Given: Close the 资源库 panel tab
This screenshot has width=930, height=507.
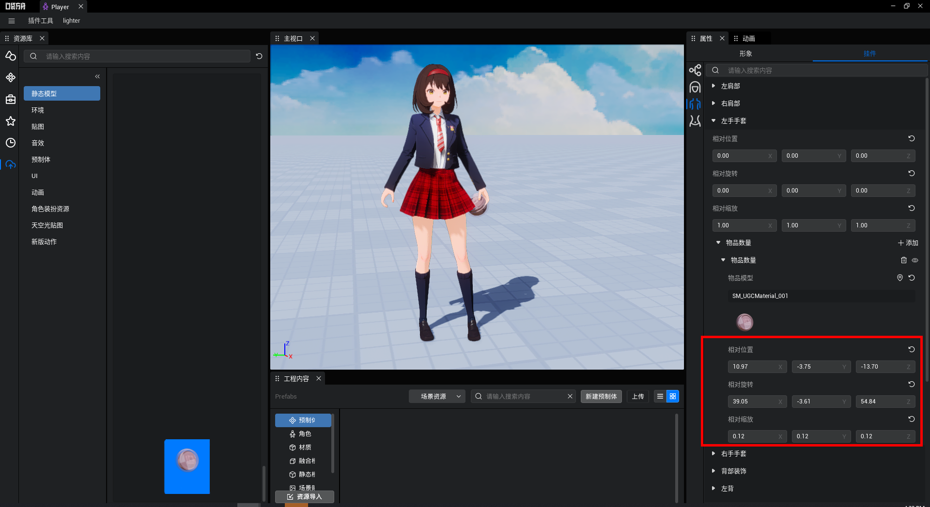Looking at the screenshot, I should coord(42,38).
